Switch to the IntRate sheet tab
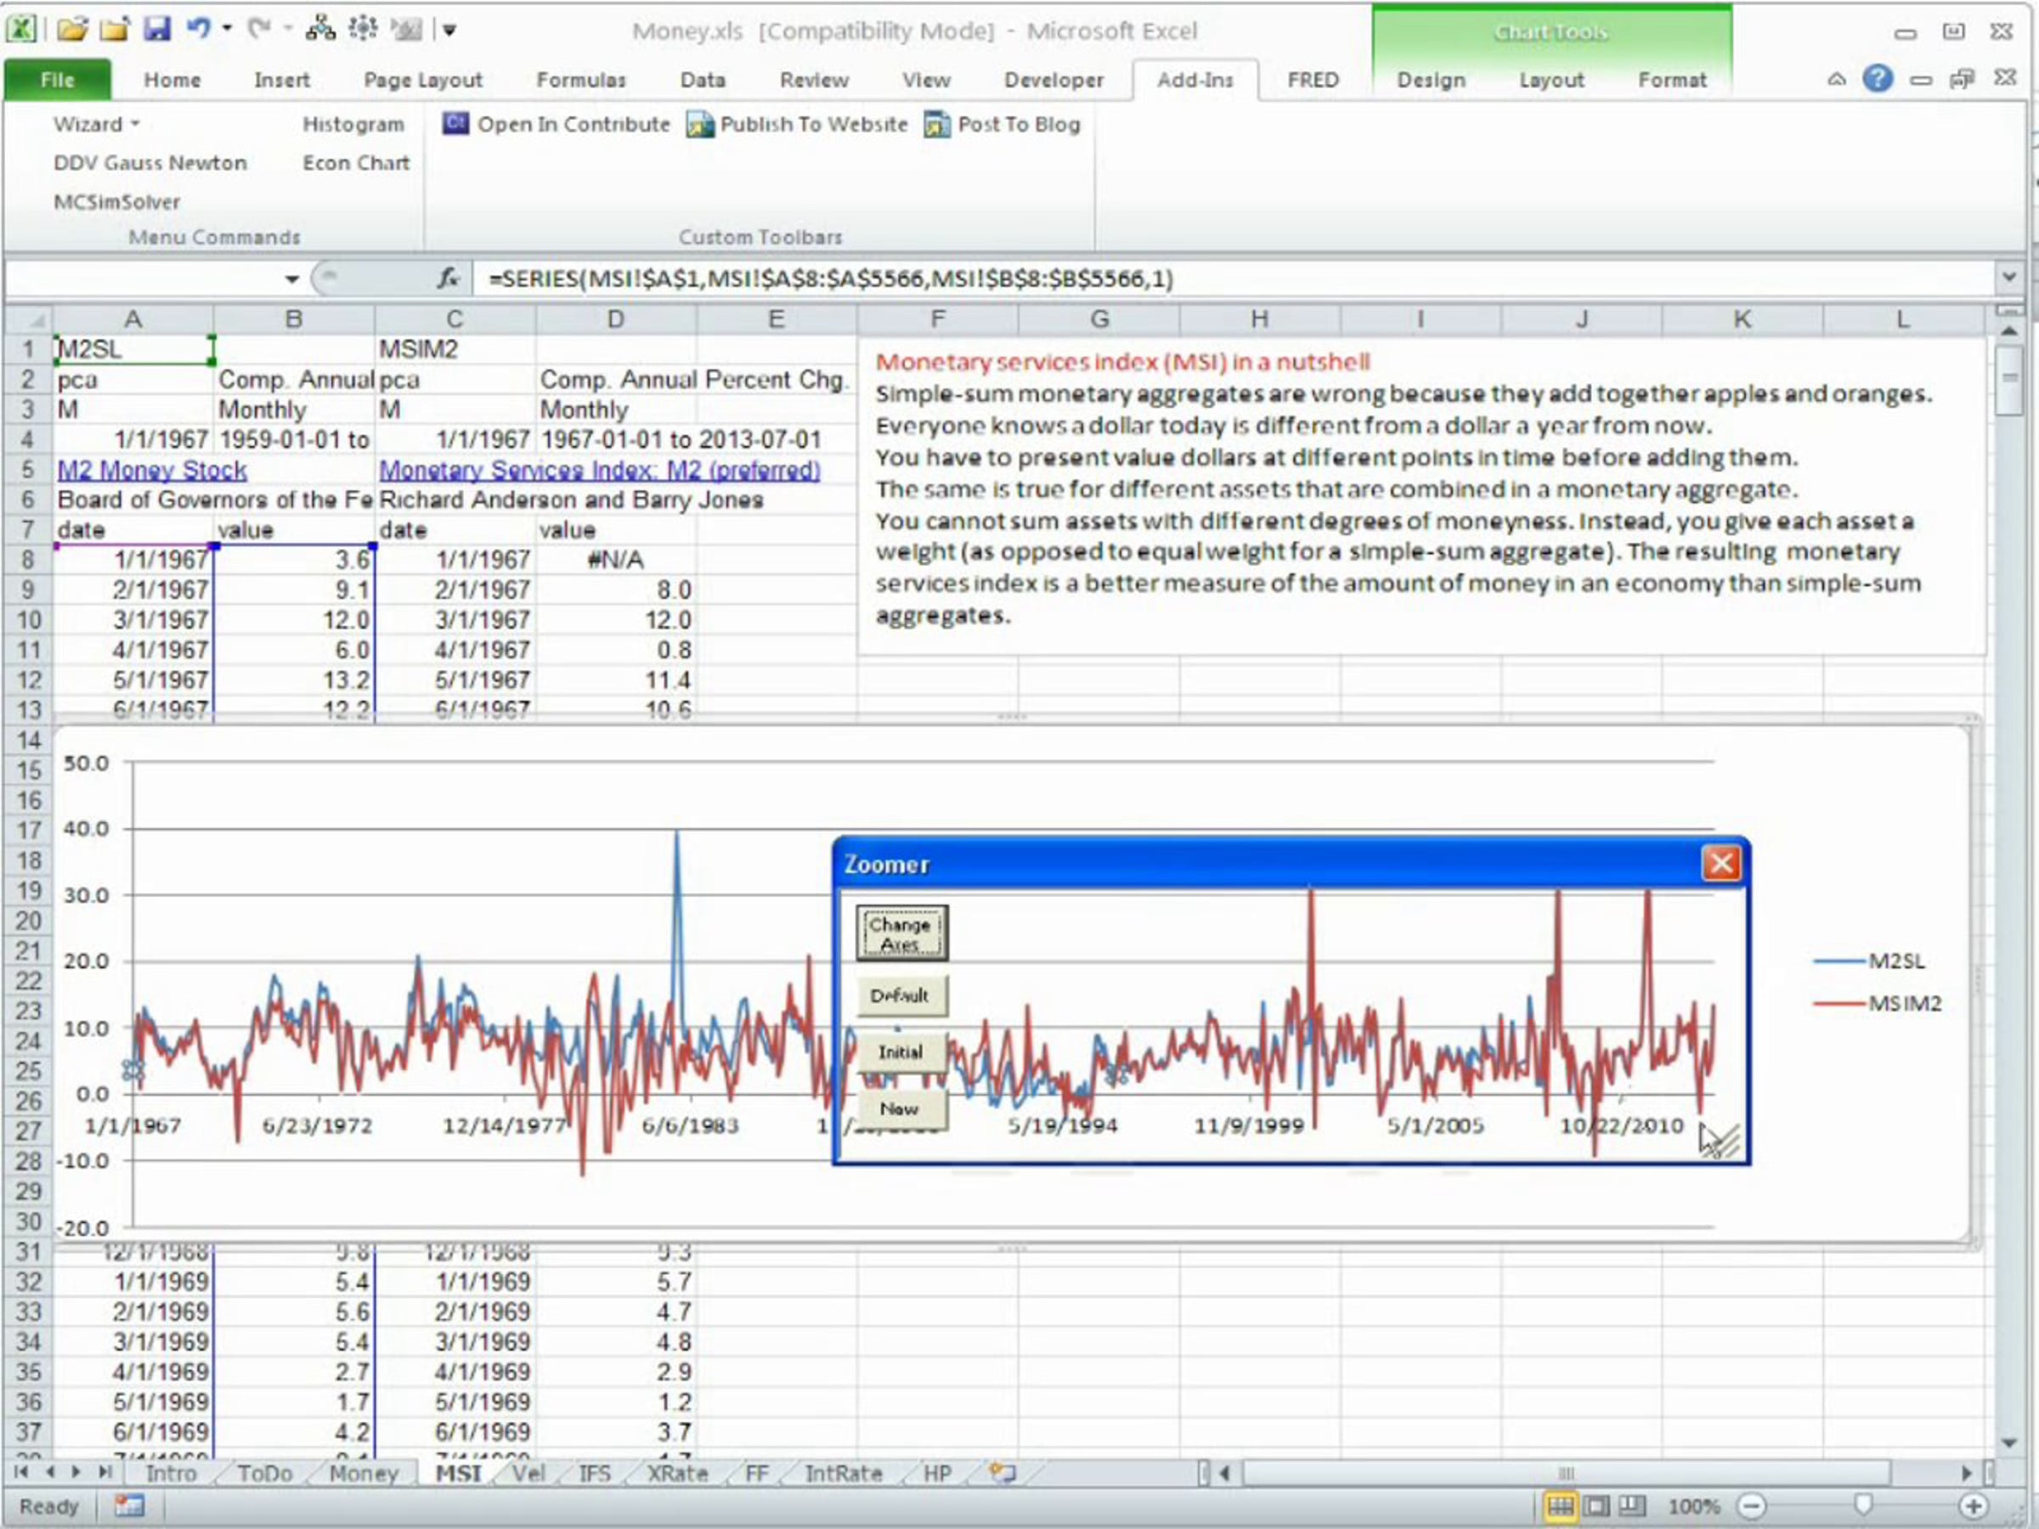The width and height of the screenshot is (2039, 1529). pos(843,1474)
